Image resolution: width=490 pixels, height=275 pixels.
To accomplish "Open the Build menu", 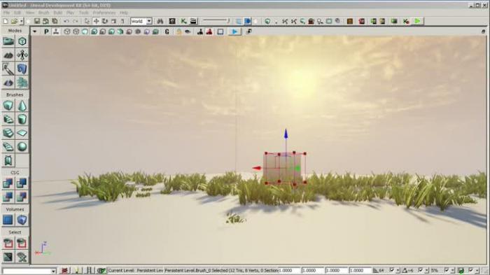I will click(58, 13).
